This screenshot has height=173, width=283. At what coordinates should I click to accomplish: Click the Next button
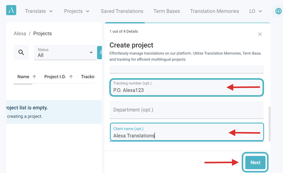point(255,163)
